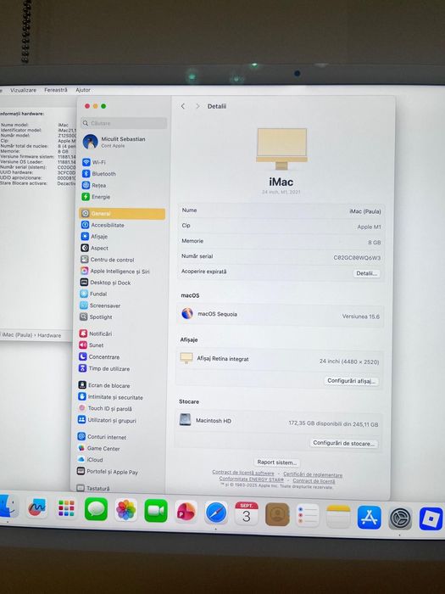
Task: Open Accesibilitate settings
Action: coord(103,225)
